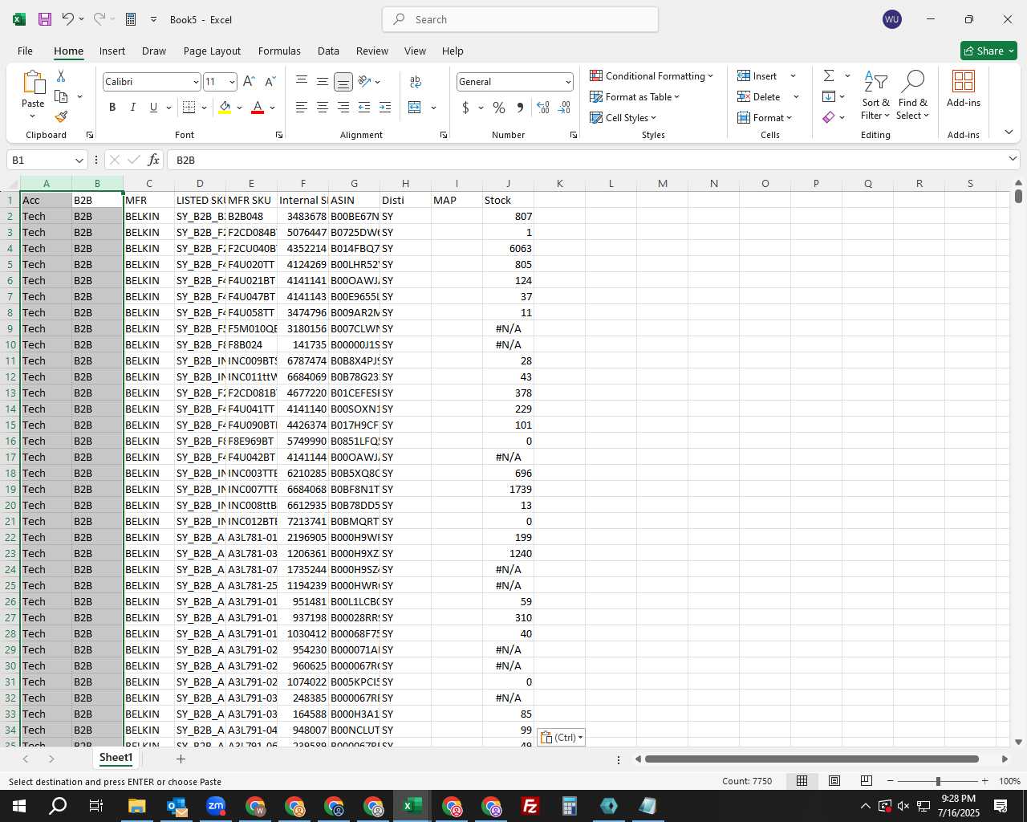Click the Sort & Filter button
Viewport: 1027px width, 822px height.
point(875,95)
